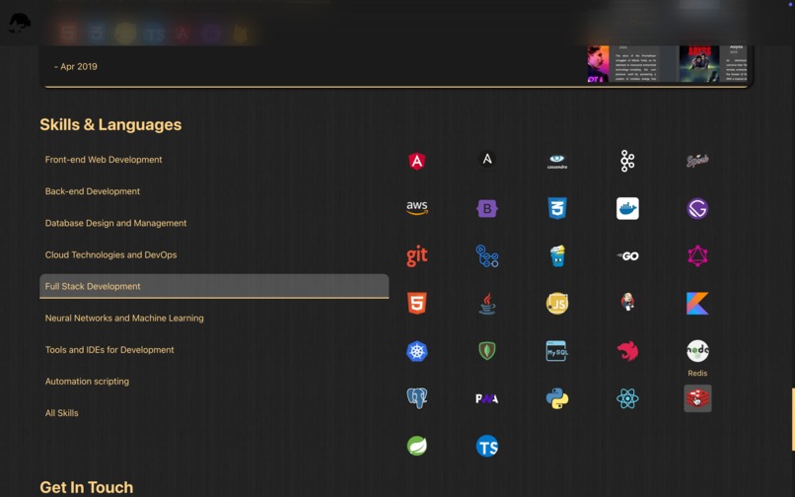Click the MongoDB leaf icon
Screen dimensions: 795x497
click(486, 351)
